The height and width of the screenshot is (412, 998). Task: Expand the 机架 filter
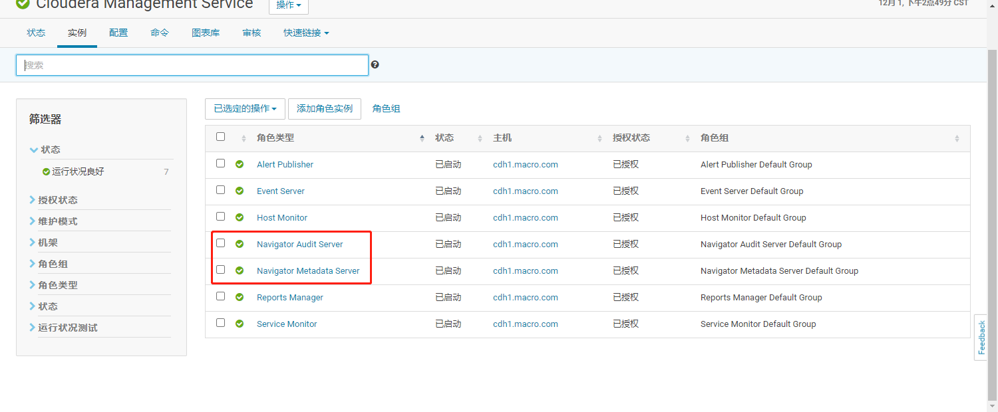44,243
